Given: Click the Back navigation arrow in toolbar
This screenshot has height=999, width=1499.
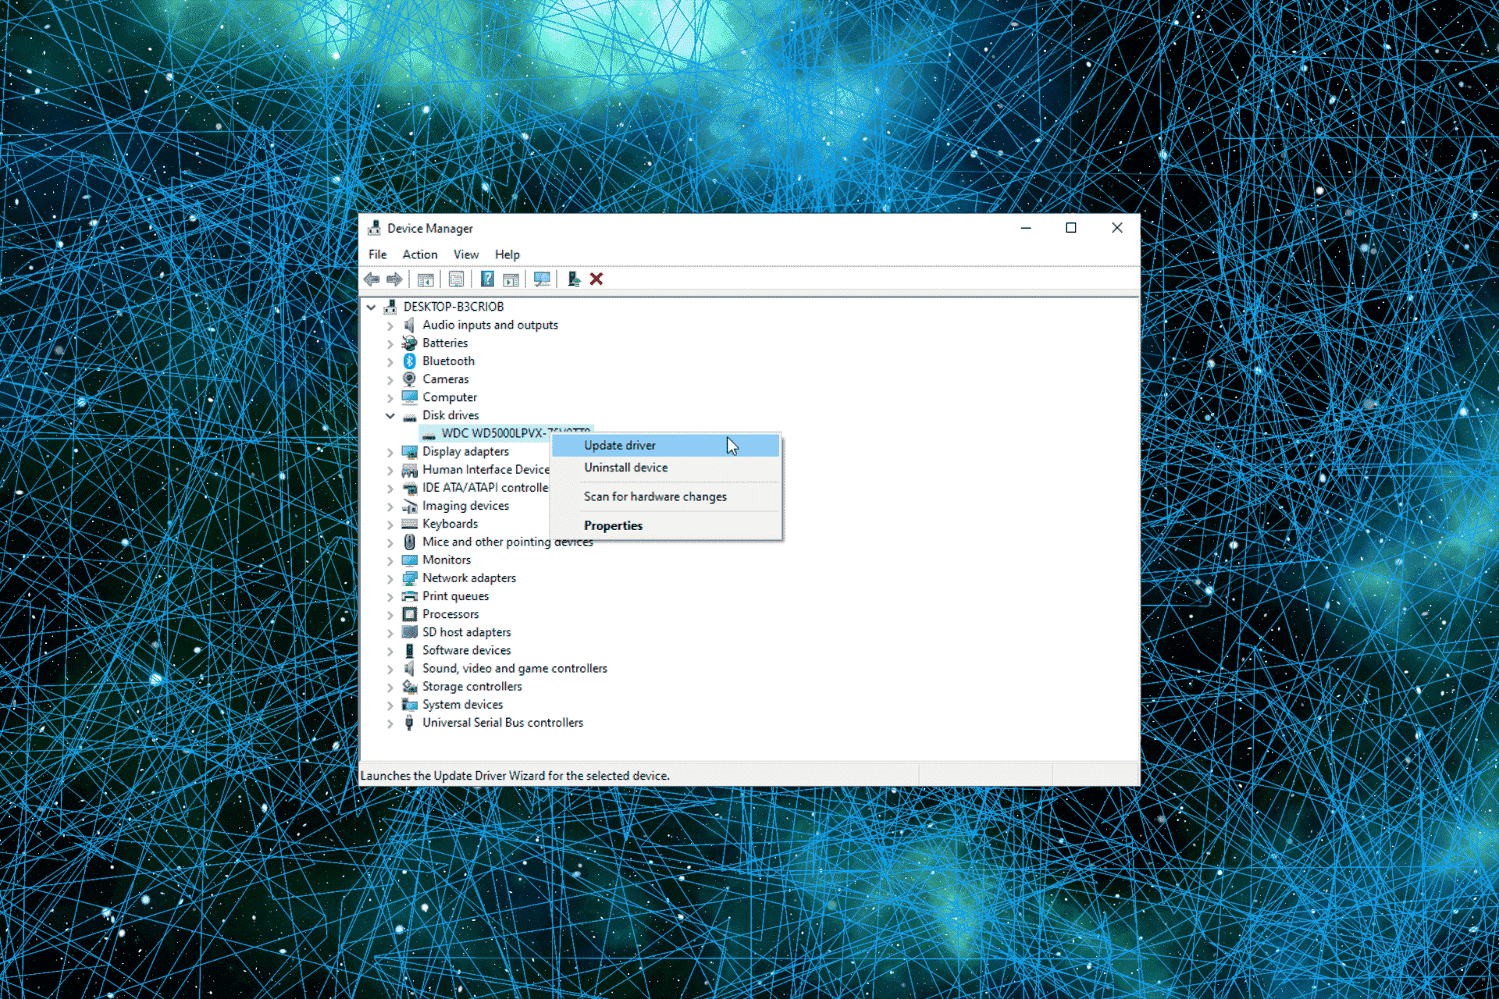Looking at the screenshot, I should (372, 279).
